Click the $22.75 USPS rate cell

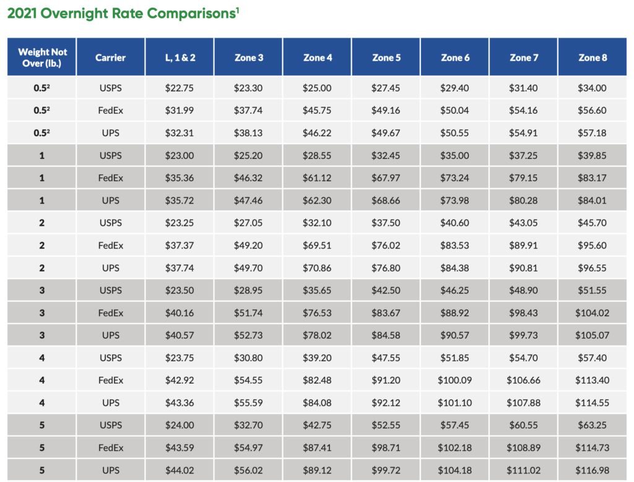[x=180, y=88]
